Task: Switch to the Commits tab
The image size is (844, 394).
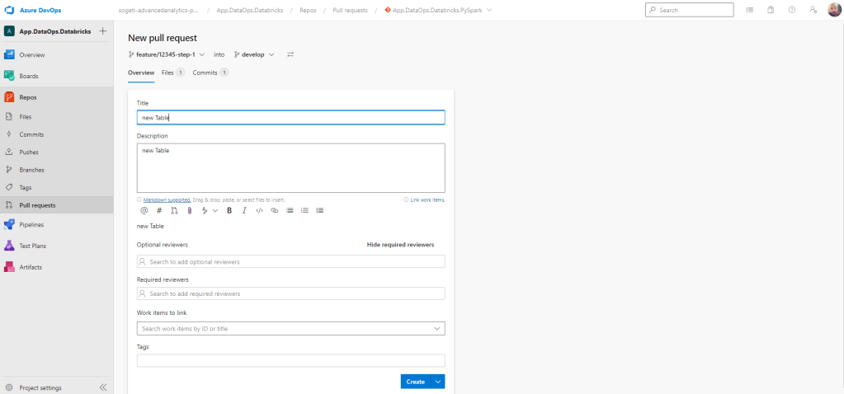Action: click(205, 73)
